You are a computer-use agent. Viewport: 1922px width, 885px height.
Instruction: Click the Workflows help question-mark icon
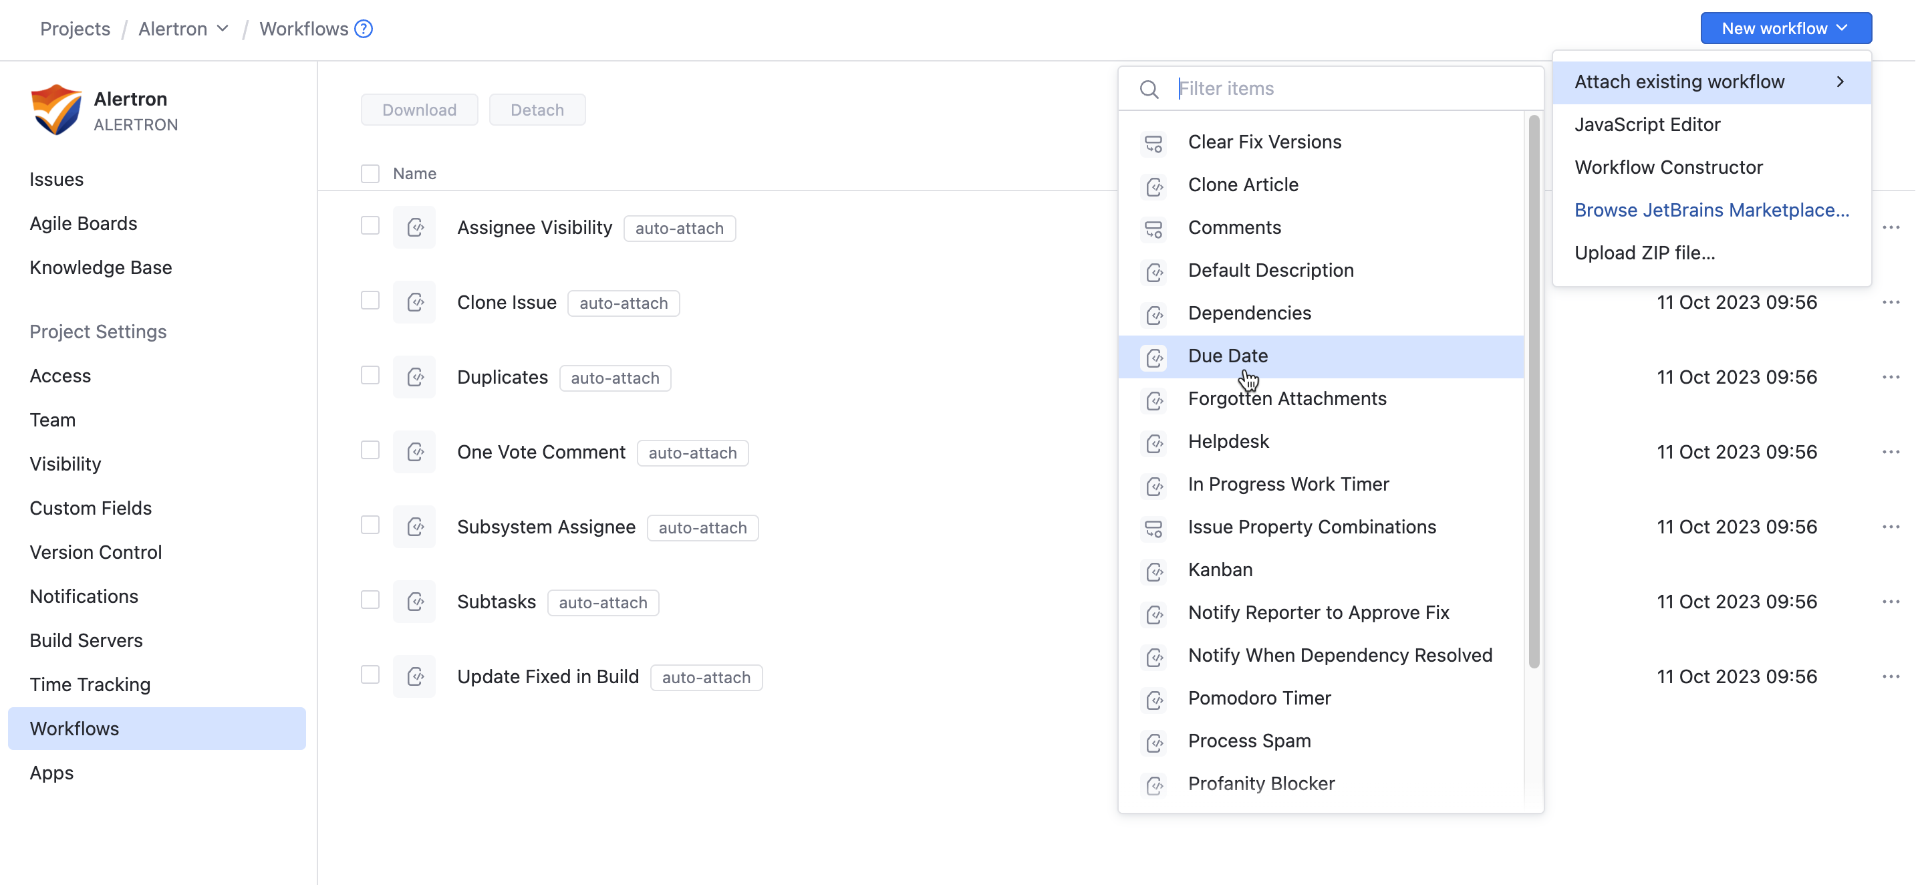pyautogui.click(x=364, y=28)
